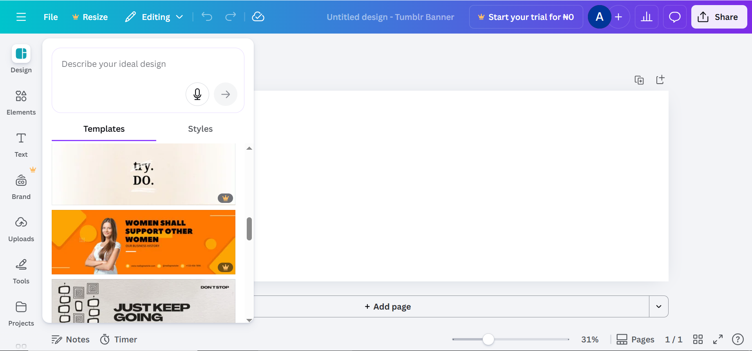752x351 pixels.
Task: Open the Uploads sidebar panel
Action: pos(21,229)
